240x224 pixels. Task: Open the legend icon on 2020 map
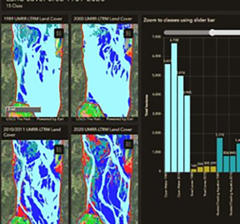128,144
